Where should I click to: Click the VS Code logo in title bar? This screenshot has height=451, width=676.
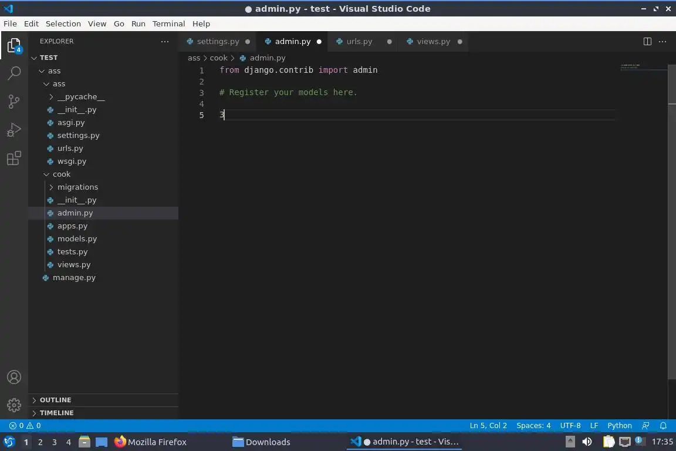pos(8,8)
